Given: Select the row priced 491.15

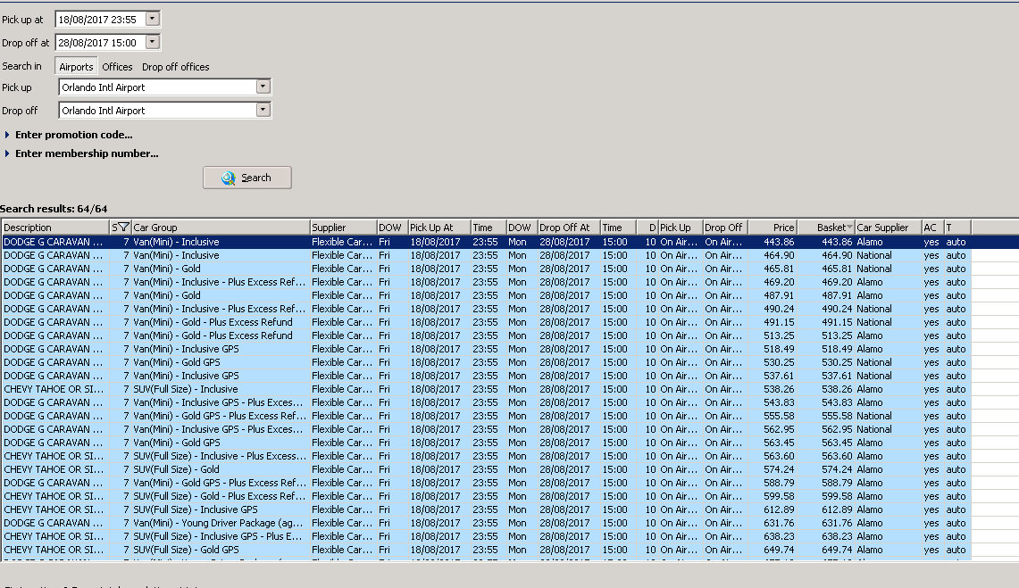Looking at the screenshot, I should point(486,322).
